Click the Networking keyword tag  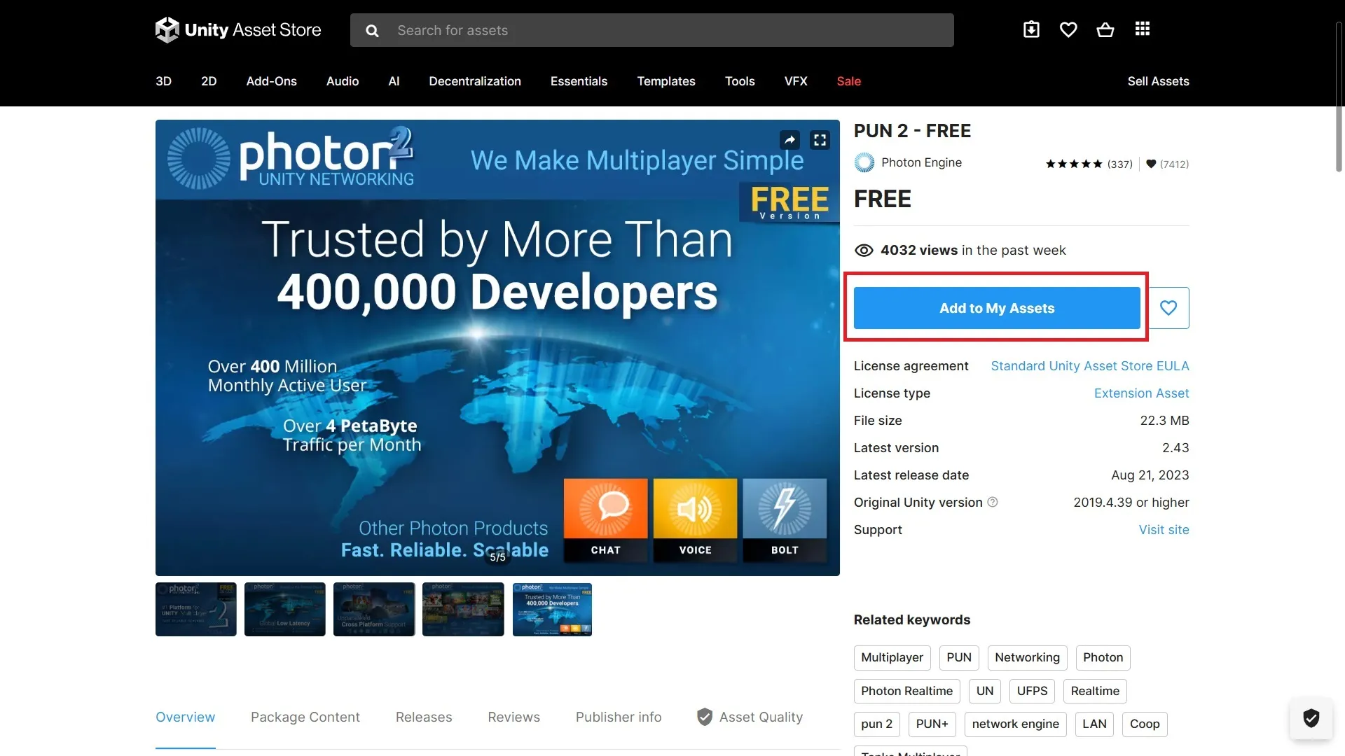coord(1027,657)
